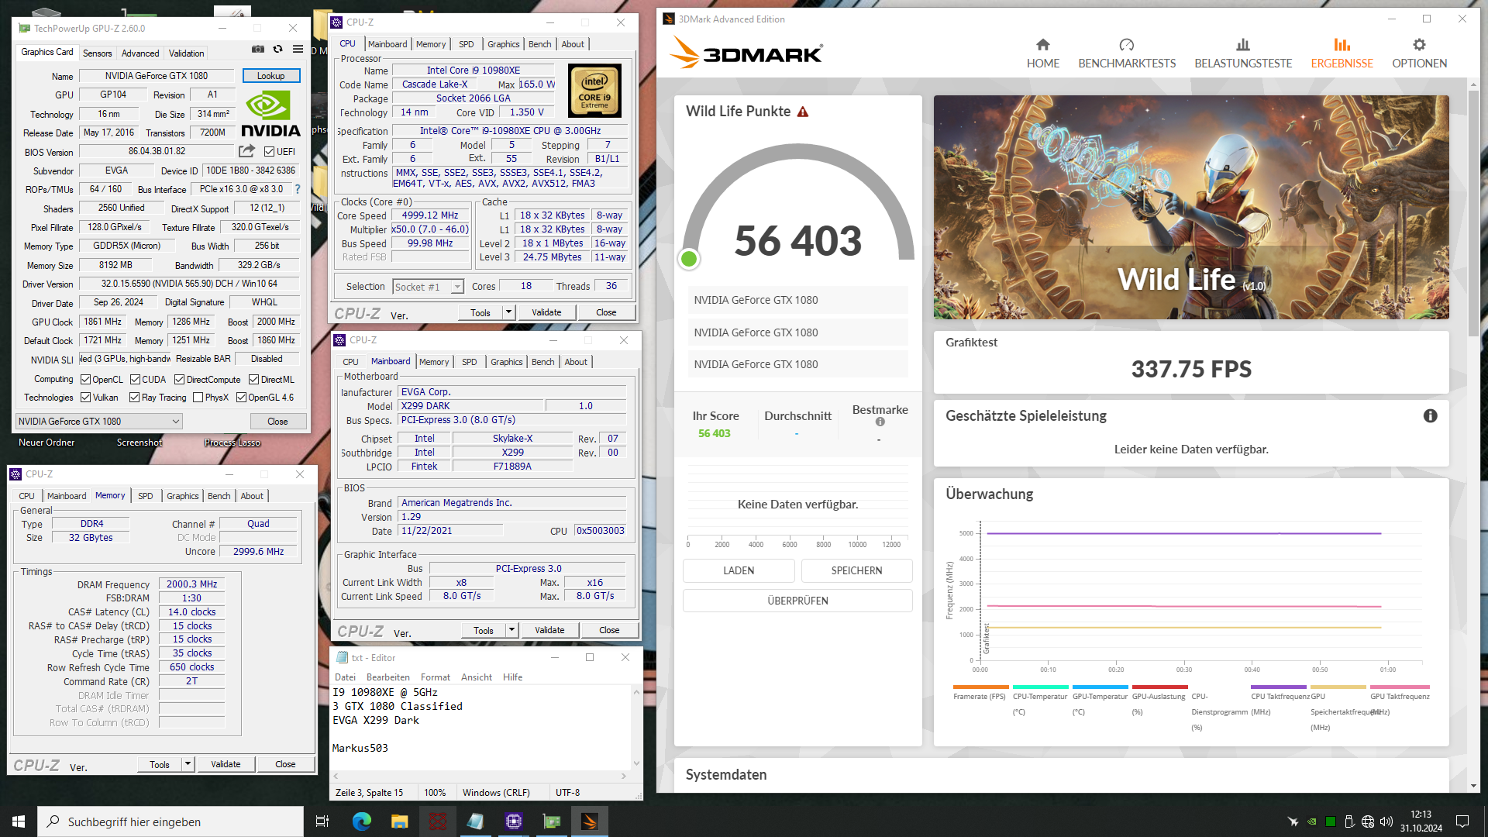Click Wild Life Punkte warning triangle
This screenshot has width=1488, height=837.
click(x=803, y=112)
